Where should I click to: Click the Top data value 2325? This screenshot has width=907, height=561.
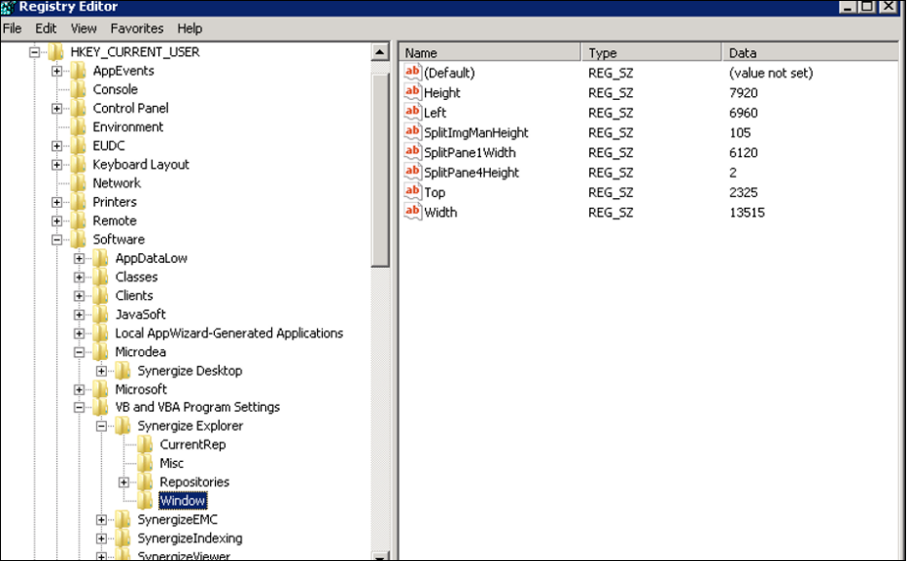[x=744, y=192]
